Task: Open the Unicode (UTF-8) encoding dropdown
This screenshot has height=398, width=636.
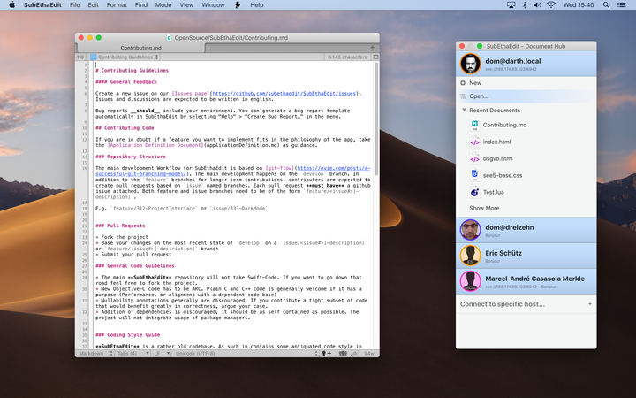Action: (x=246, y=353)
